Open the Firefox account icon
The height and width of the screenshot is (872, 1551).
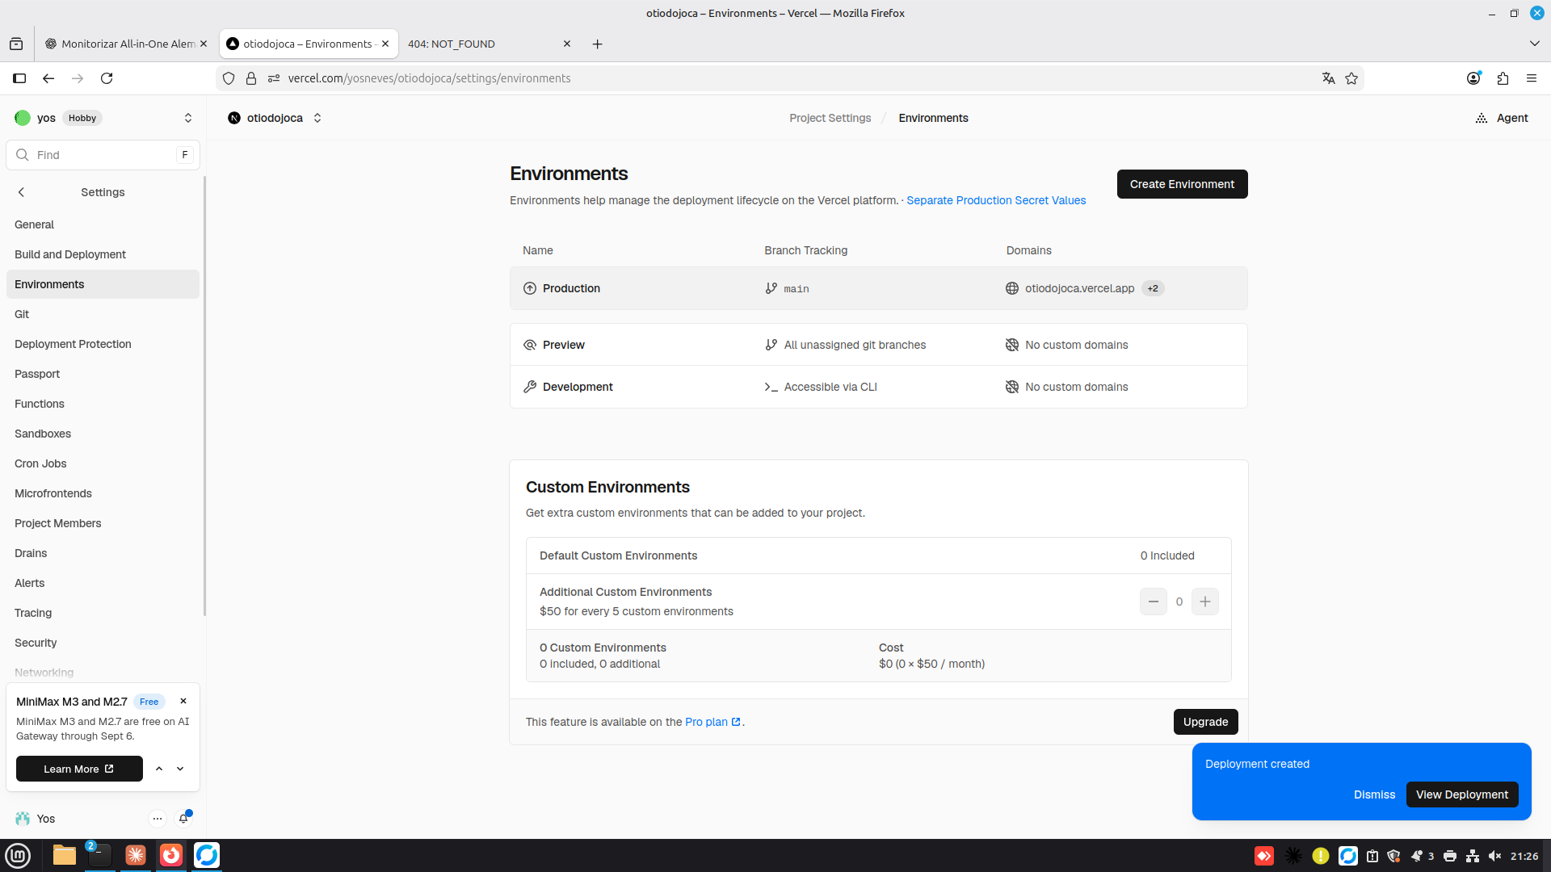[1473, 78]
